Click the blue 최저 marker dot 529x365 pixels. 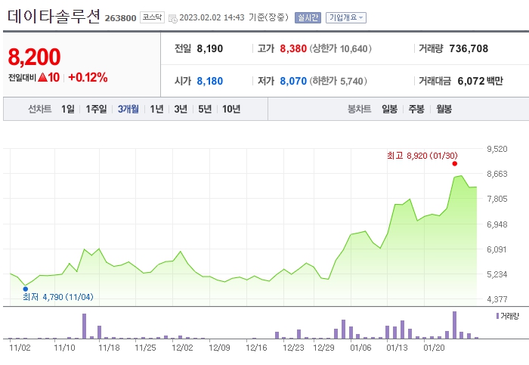pyautogui.click(x=25, y=289)
